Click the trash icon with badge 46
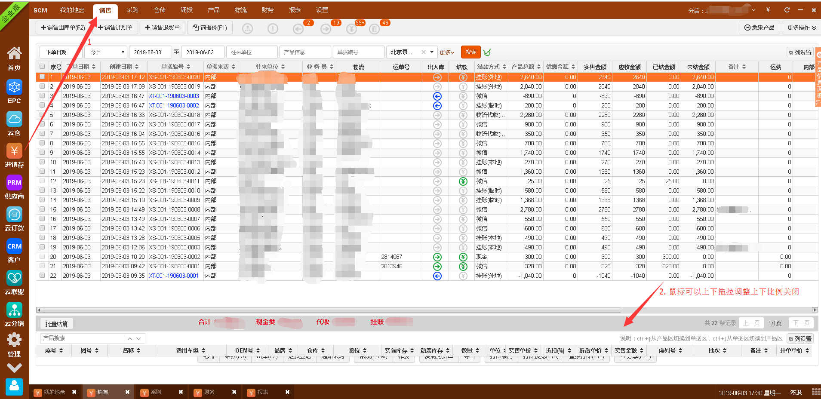The image size is (821, 399). coord(374,29)
